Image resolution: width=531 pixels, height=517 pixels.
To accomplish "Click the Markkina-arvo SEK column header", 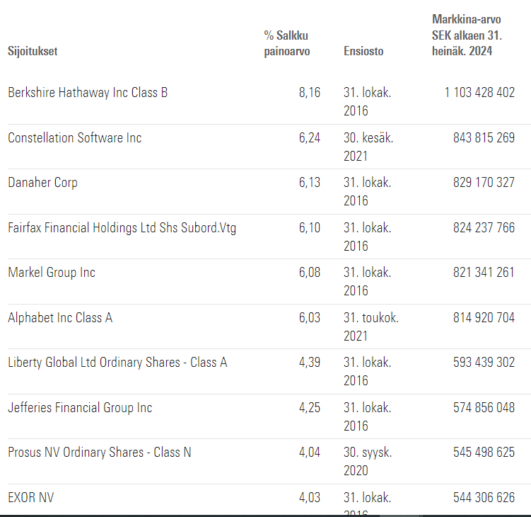I will click(x=466, y=35).
